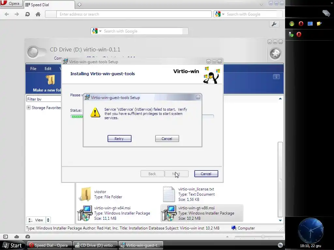Close the VdService error dialog
Image resolution: width=334 pixels, height=250 pixels.
pos(198,97)
